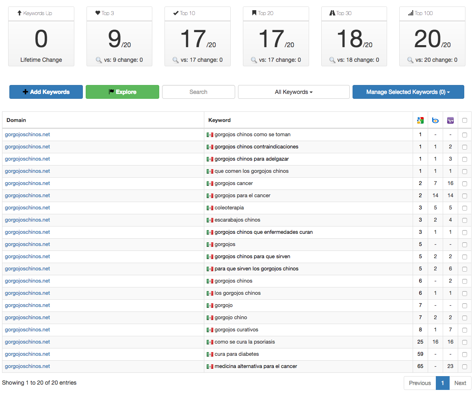
Task: Click keyword 'gorgojos chinos que enfermedades curan'
Action: point(264,232)
